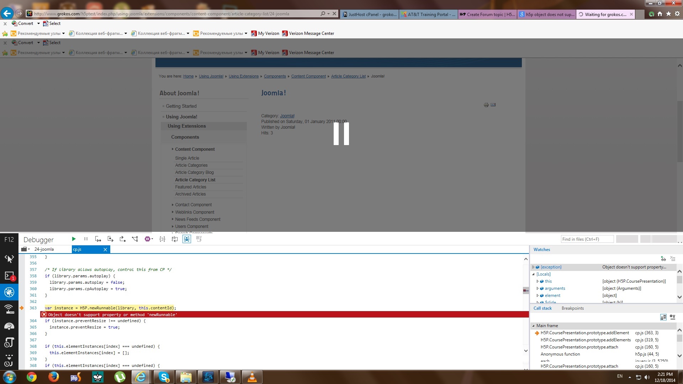Switch to Create Forum topic H5P tab
The width and height of the screenshot is (683, 384).
click(487, 15)
